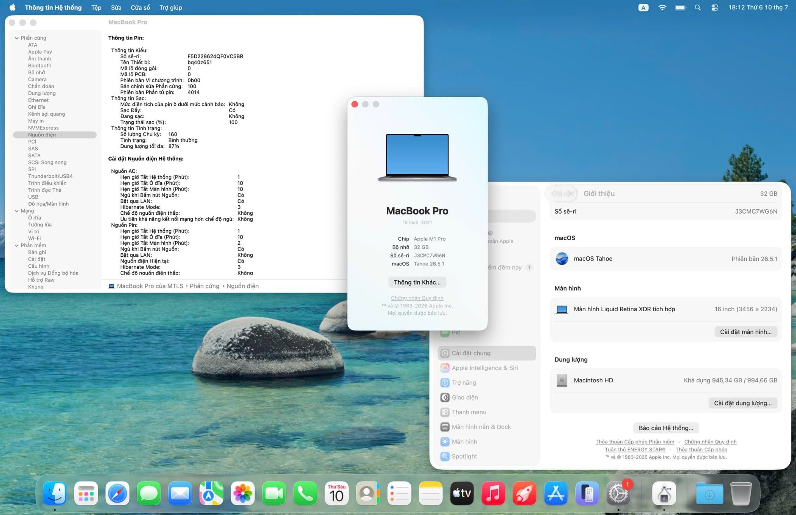Open the Trợ giúp menu
The height and width of the screenshot is (515, 796).
tap(171, 7)
